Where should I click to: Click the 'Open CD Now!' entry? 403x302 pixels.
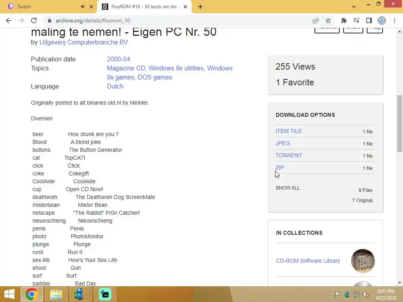[84, 189]
